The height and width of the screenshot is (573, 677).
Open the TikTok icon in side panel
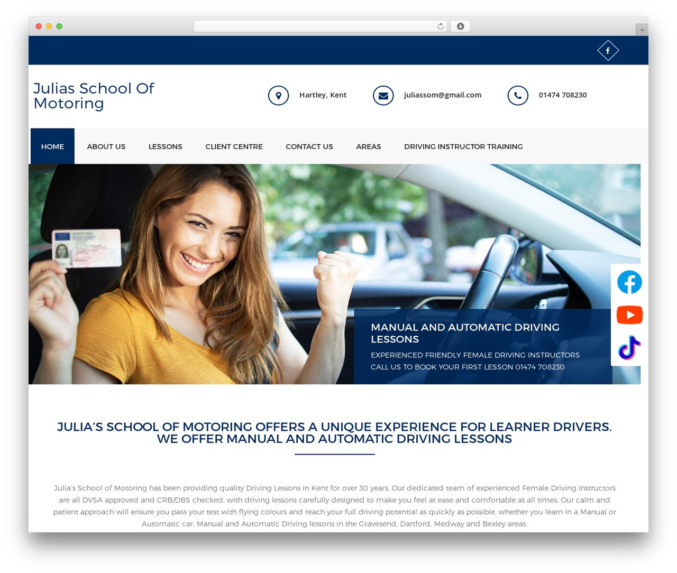pos(629,348)
